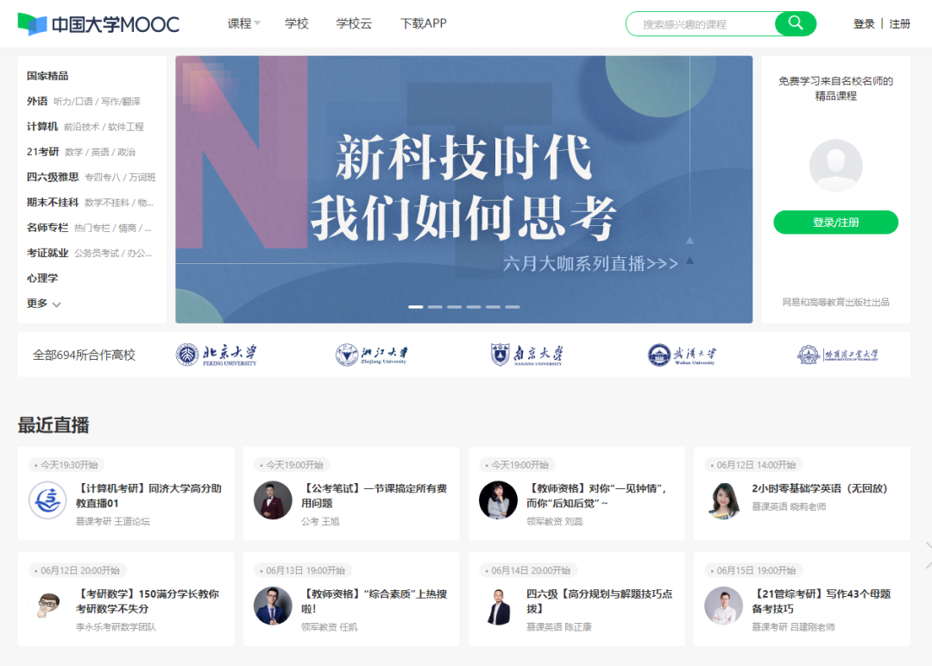932x666 pixels.
Task: Click 最近直播 section heading
Action: pyautogui.click(x=54, y=425)
